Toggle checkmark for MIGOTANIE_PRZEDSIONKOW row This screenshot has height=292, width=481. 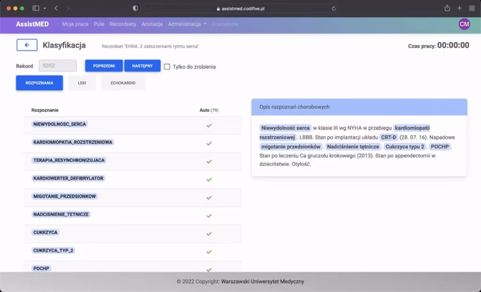pyautogui.click(x=209, y=198)
